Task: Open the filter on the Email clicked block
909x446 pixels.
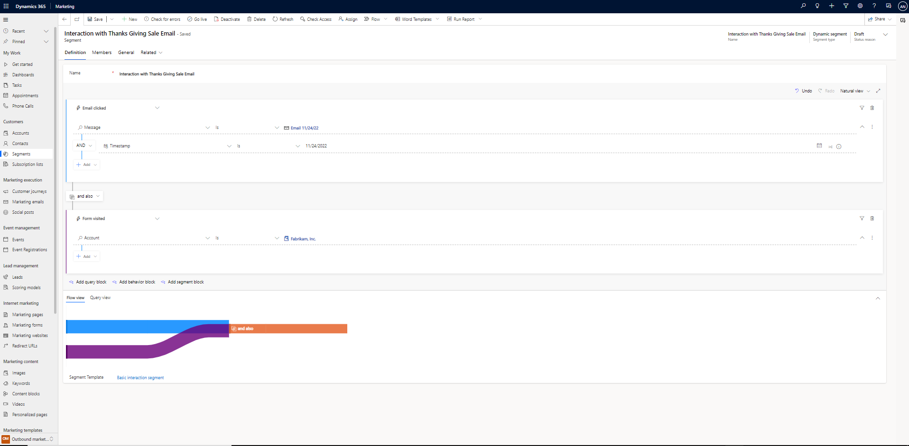Action: point(862,108)
